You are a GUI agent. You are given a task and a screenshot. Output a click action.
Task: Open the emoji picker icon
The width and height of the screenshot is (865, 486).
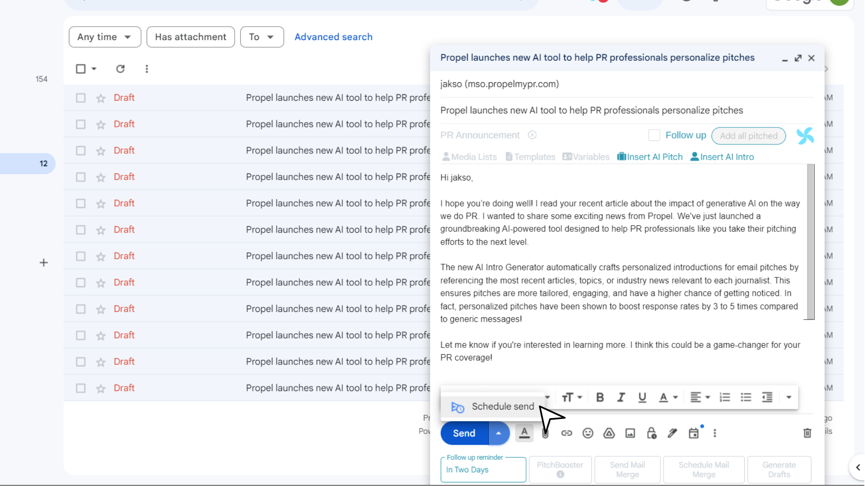coord(588,433)
